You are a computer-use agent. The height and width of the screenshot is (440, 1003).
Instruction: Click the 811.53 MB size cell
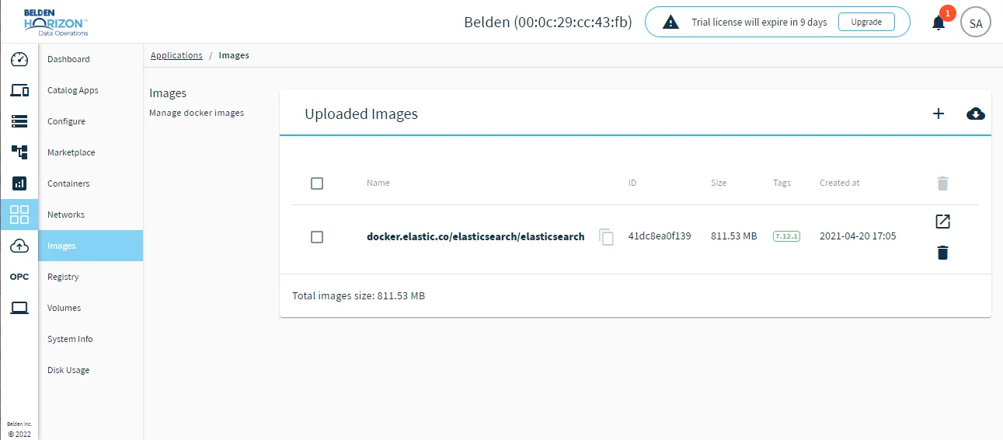[734, 236]
